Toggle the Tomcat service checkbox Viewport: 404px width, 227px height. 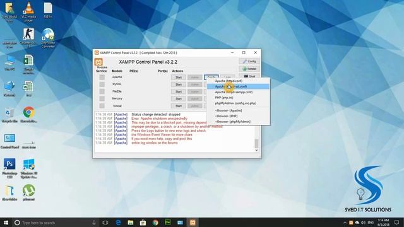pyautogui.click(x=102, y=106)
